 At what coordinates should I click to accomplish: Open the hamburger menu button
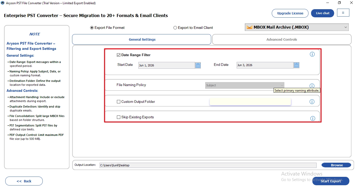coord(343,13)
